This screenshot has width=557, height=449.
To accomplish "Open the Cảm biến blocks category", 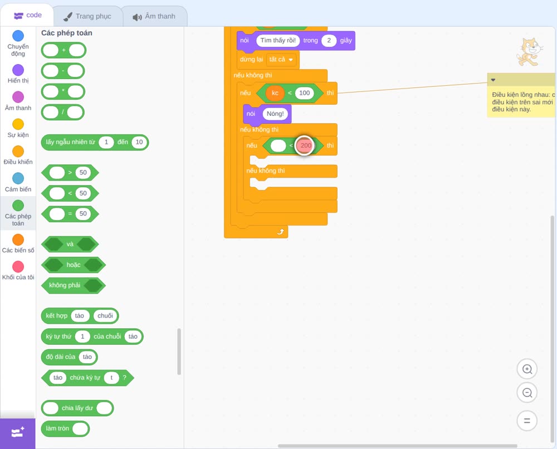I will tap(18, 183).
